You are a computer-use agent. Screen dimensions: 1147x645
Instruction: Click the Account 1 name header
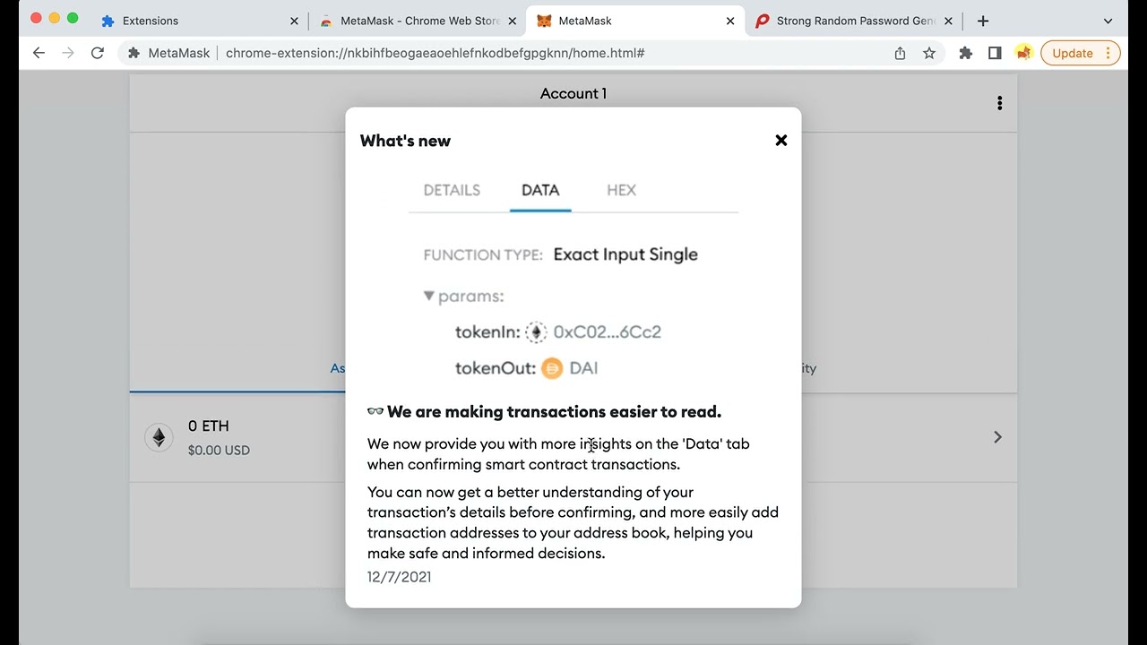(573, 93)
